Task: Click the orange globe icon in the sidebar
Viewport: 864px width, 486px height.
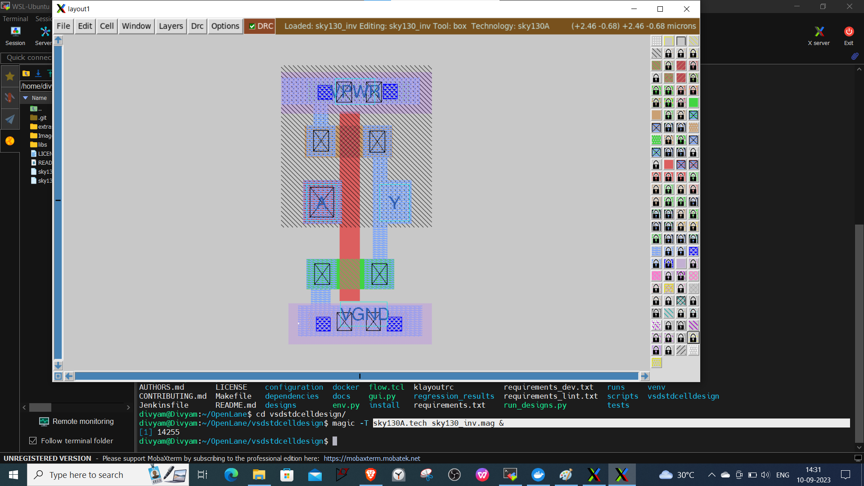Action: (9, 141)
